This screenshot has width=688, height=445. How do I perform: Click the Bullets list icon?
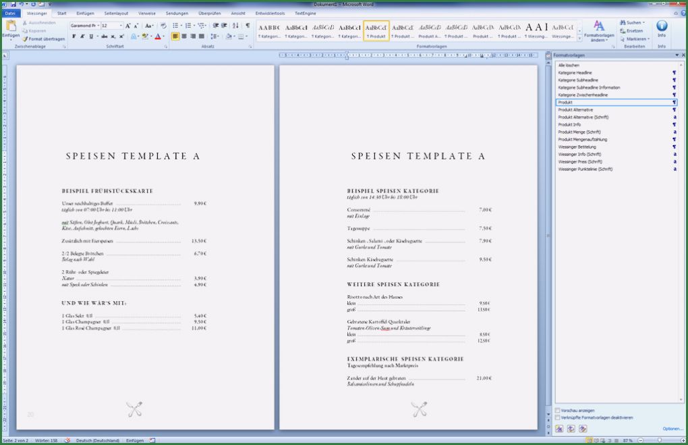click(x=174, y=26)
